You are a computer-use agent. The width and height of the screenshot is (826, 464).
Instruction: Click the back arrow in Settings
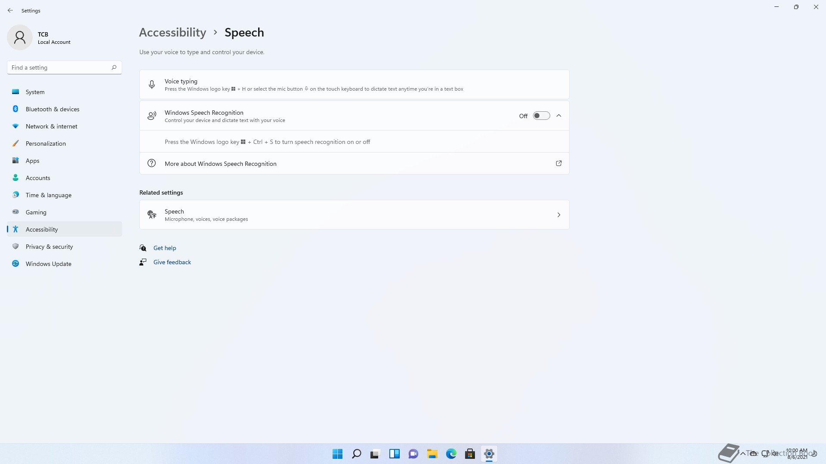click(x=10, y=10)
